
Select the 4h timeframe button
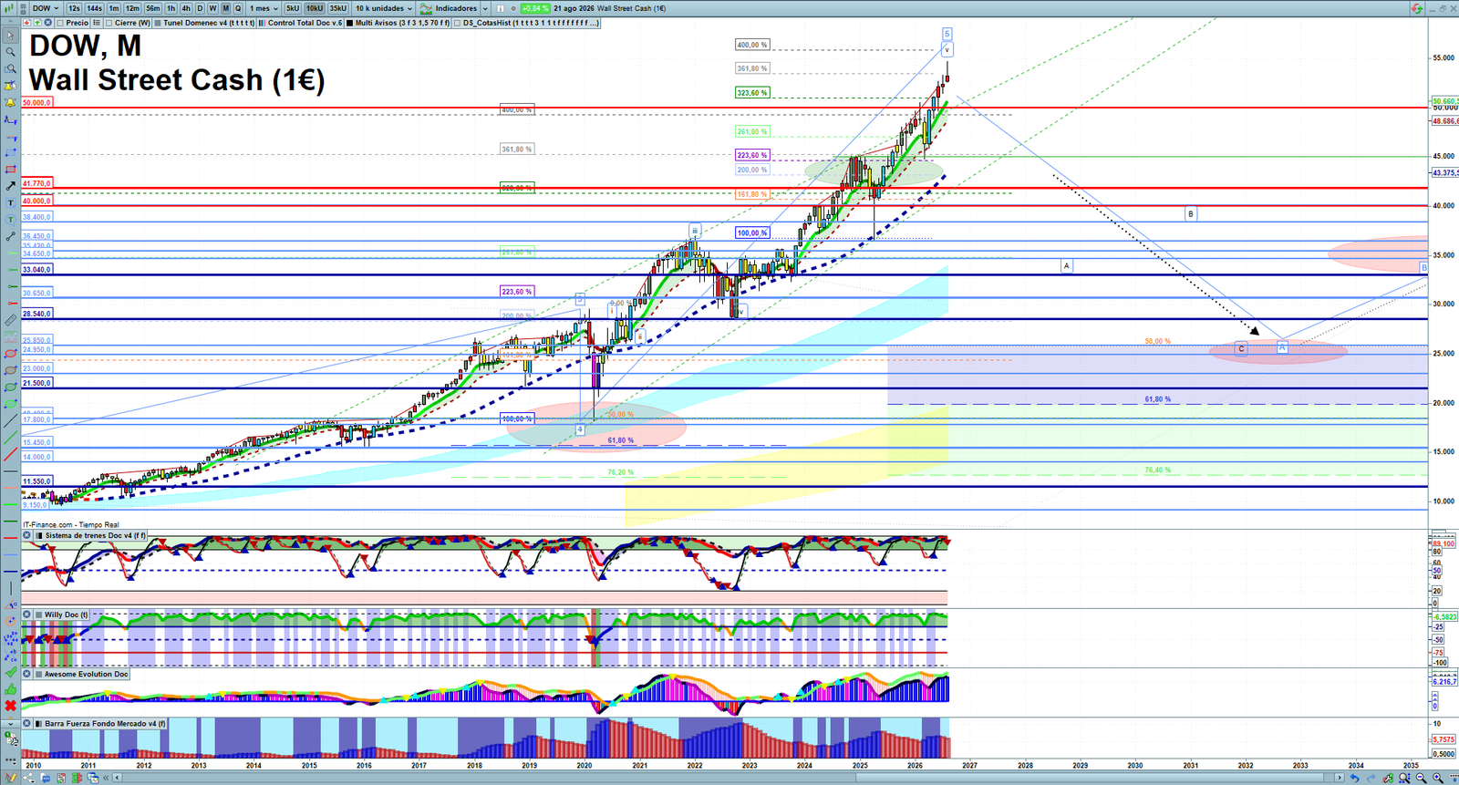point(186,8)
